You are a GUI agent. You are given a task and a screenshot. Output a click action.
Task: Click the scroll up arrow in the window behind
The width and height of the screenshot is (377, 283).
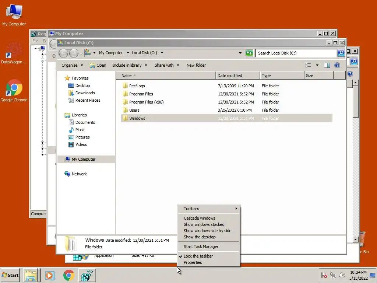355,83
